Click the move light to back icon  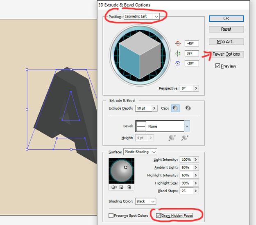(113, 187)
